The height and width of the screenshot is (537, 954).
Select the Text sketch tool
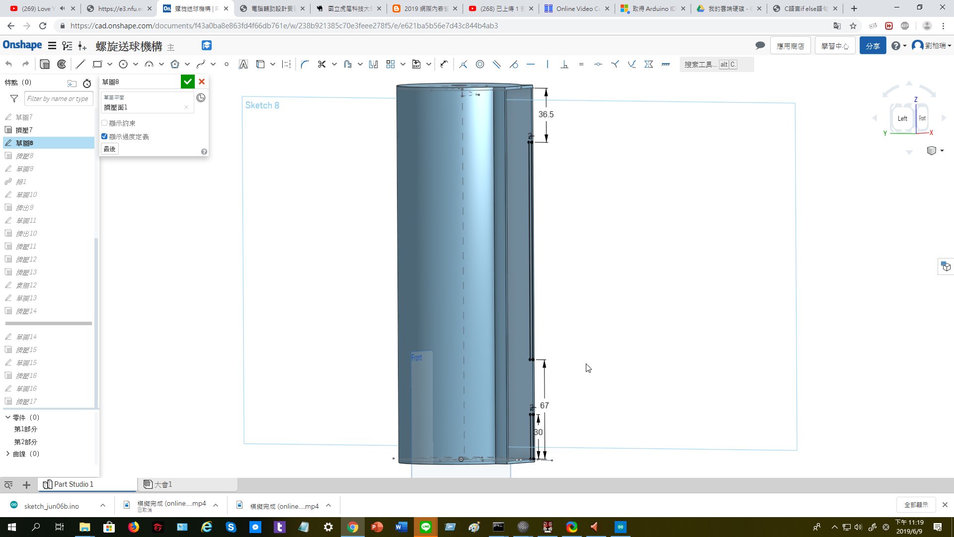click(243, 64)
